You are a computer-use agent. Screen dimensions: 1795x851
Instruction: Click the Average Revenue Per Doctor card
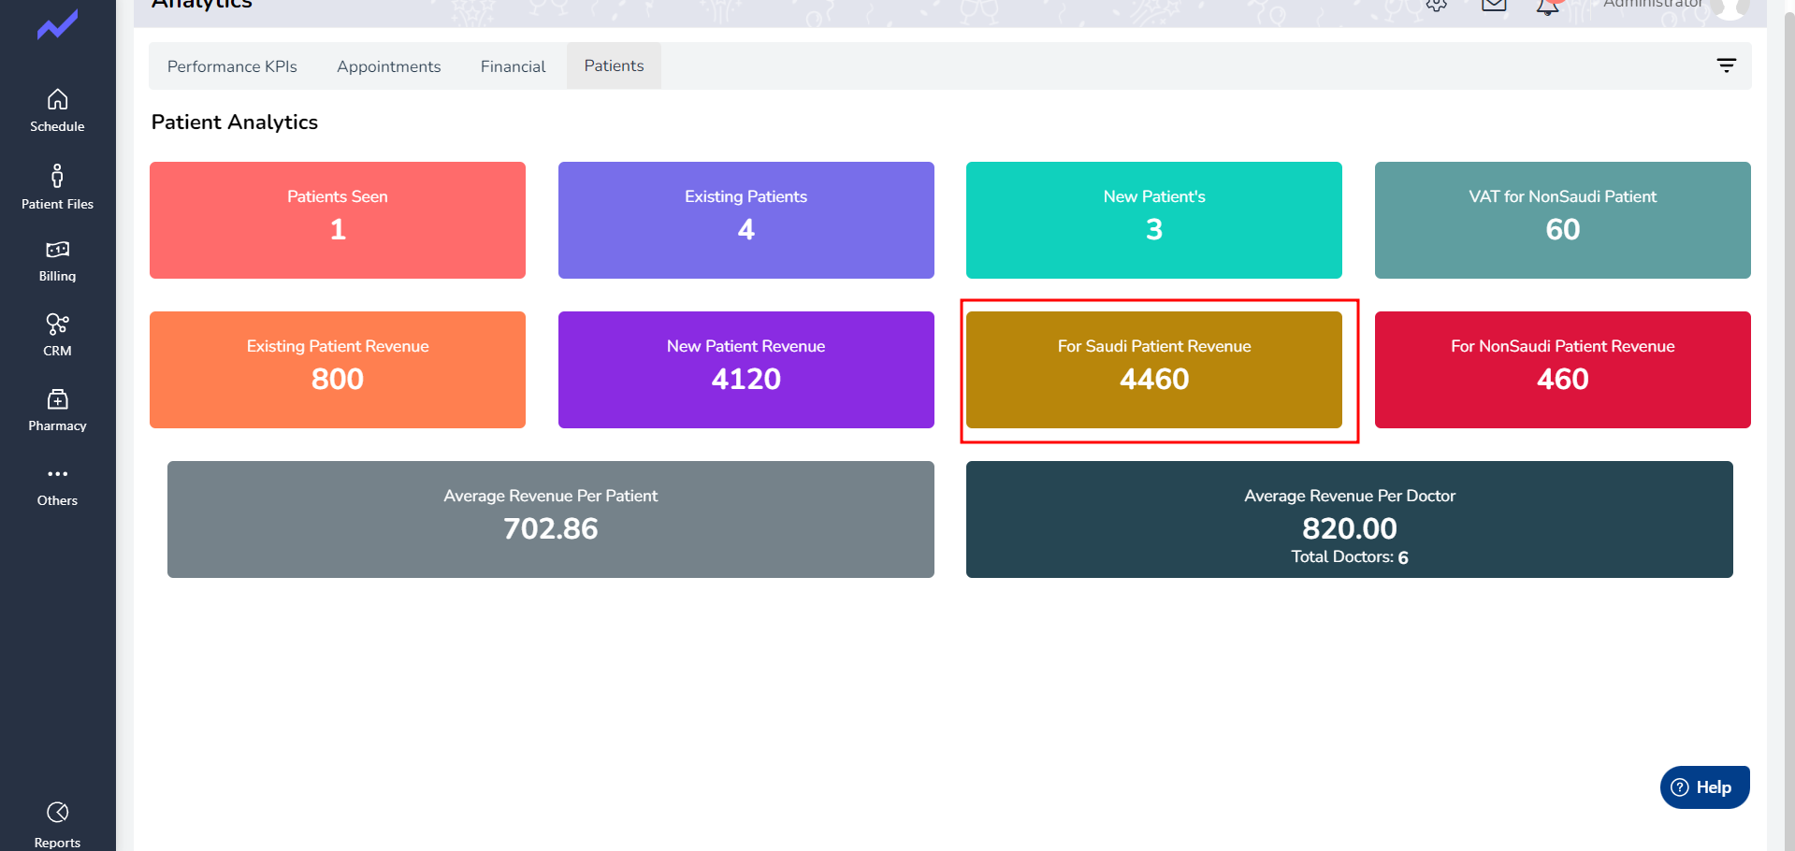click(x=1349, y=519)
